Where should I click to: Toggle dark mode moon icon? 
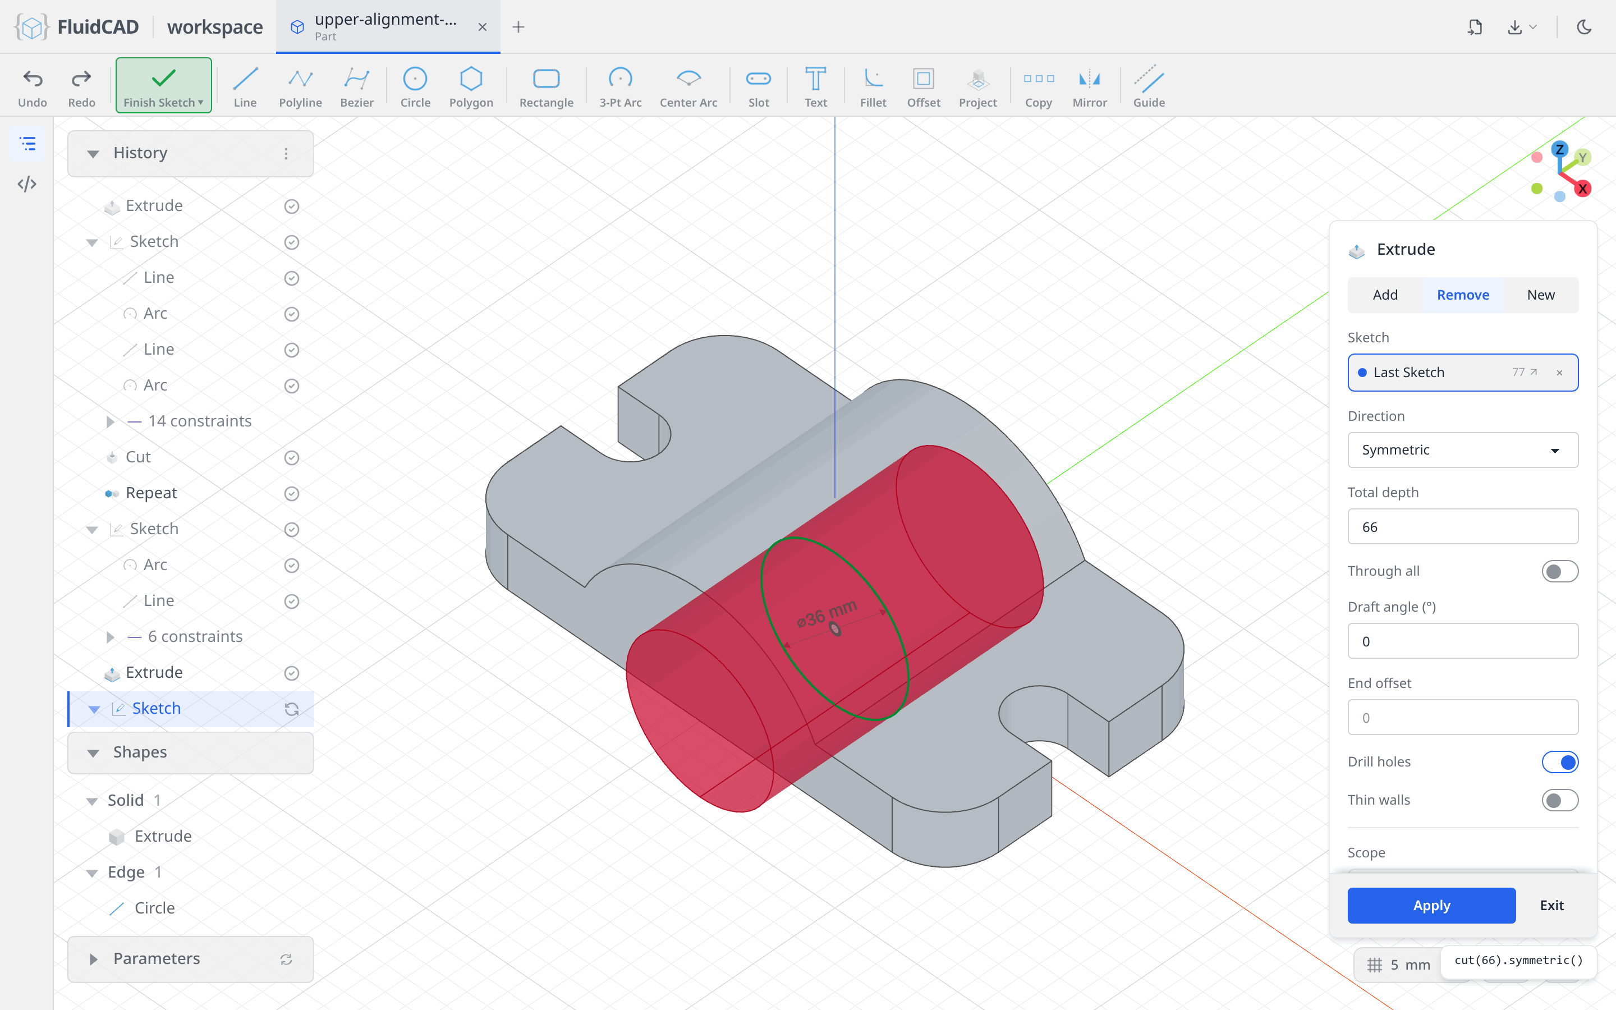click(1585, 27)
